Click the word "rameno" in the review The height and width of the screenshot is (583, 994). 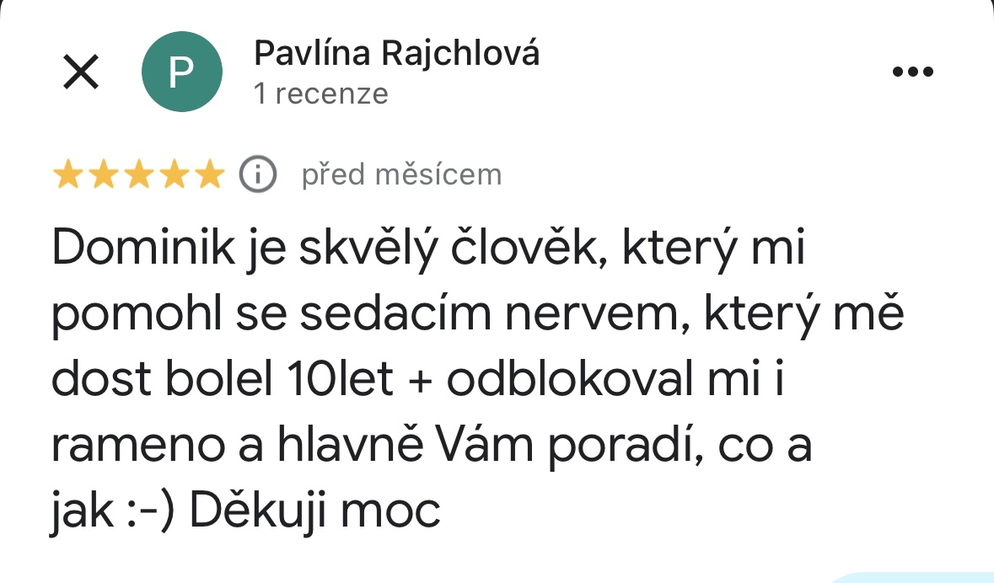(x=141, y=446)
